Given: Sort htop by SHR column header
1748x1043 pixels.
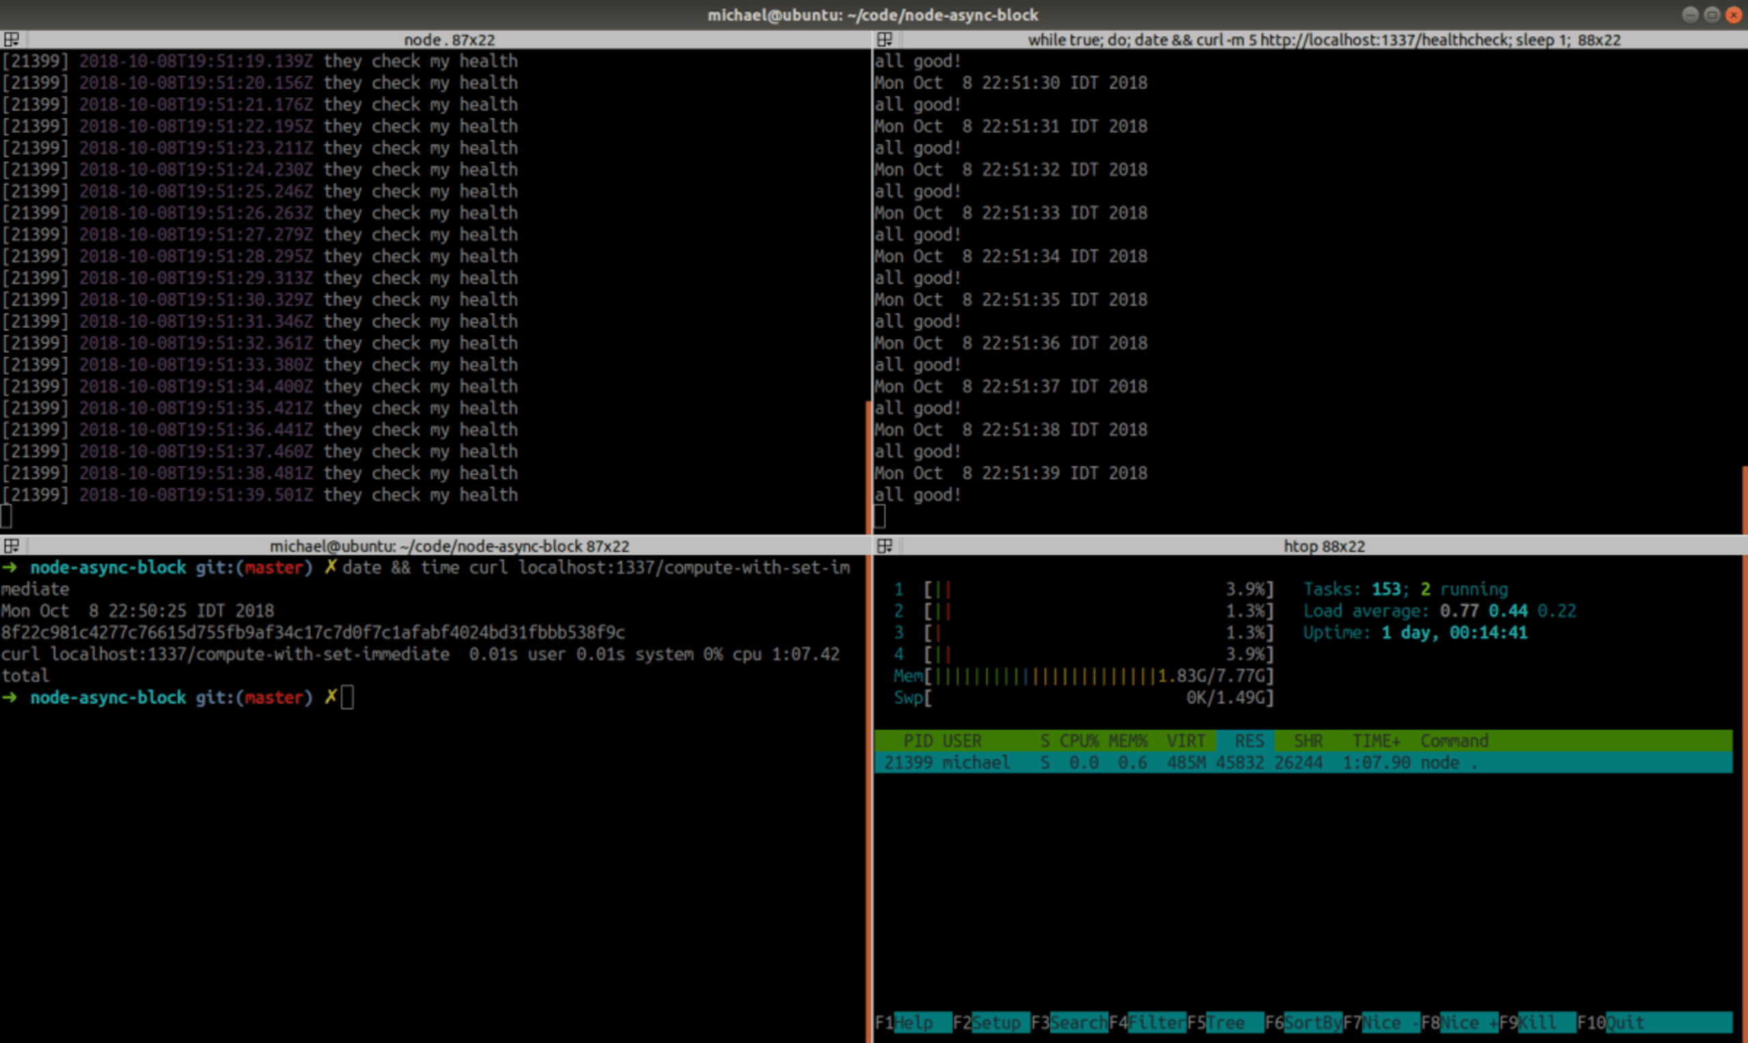Looking at the screenshot, I should click(1308, 741).
